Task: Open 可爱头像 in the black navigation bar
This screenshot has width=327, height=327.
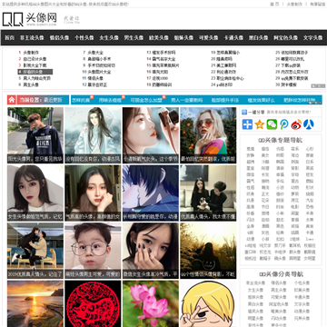Action: [208, 38]
